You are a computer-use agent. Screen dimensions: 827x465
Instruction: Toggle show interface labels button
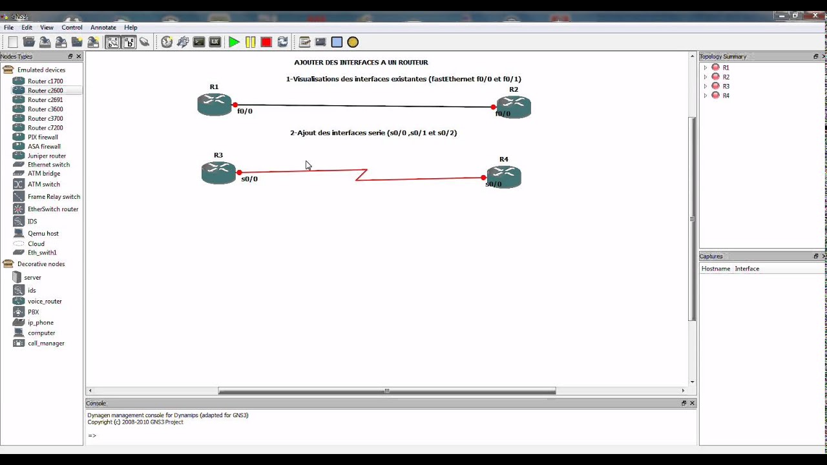pos(112,42)
